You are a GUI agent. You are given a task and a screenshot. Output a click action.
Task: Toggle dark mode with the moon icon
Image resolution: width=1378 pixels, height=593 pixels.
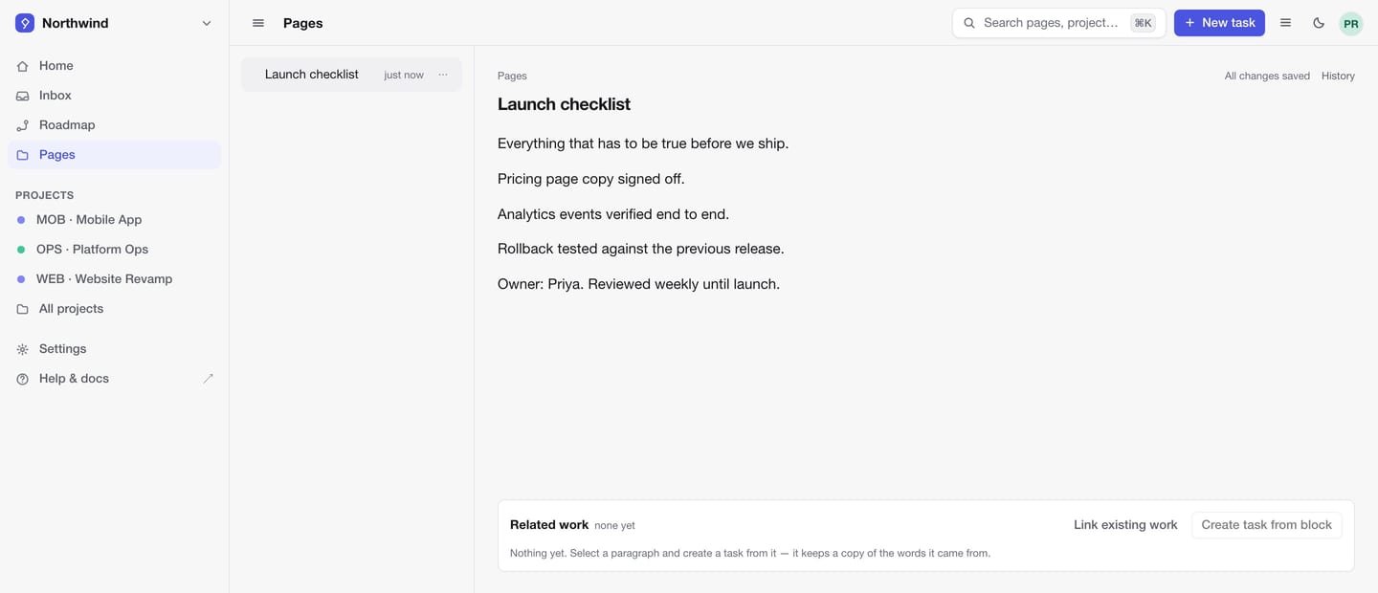coord(1319,23)
